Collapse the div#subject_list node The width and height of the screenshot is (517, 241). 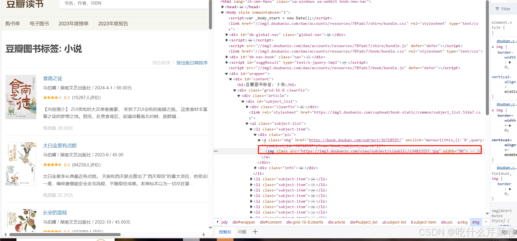click(243, 102)
